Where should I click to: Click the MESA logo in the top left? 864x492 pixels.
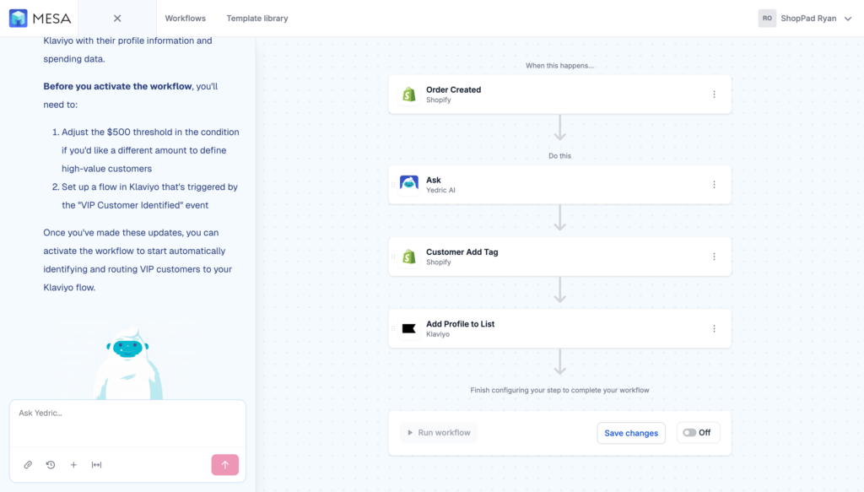(x=39, y=18)
